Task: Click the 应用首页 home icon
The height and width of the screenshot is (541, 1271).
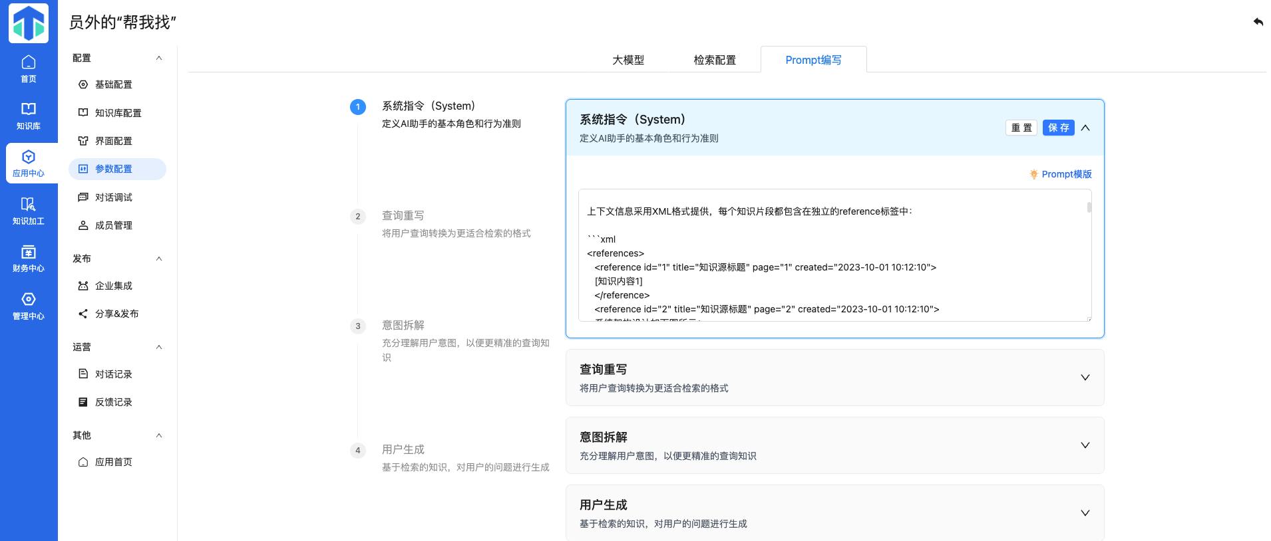Action: (83, 462)
